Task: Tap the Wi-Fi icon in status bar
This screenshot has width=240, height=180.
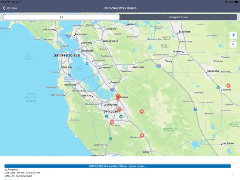Action: click(x=226, y=2)
